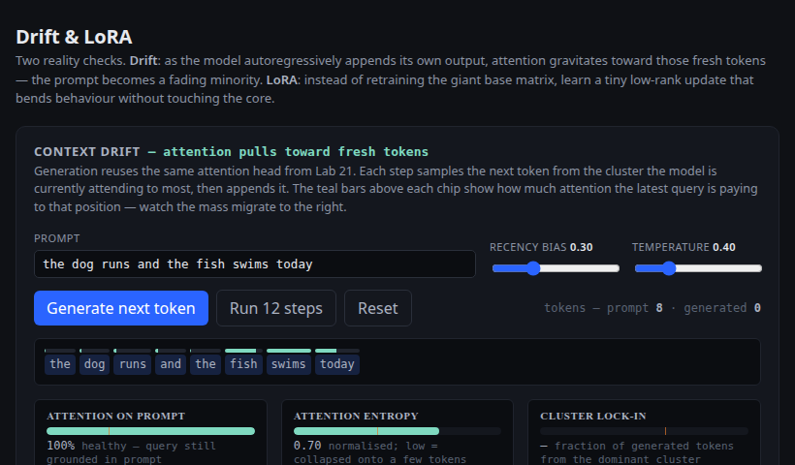Screen dimensions: 795x465
Task: Select the first 'the' token chip
Action: (x=60, y=364)
